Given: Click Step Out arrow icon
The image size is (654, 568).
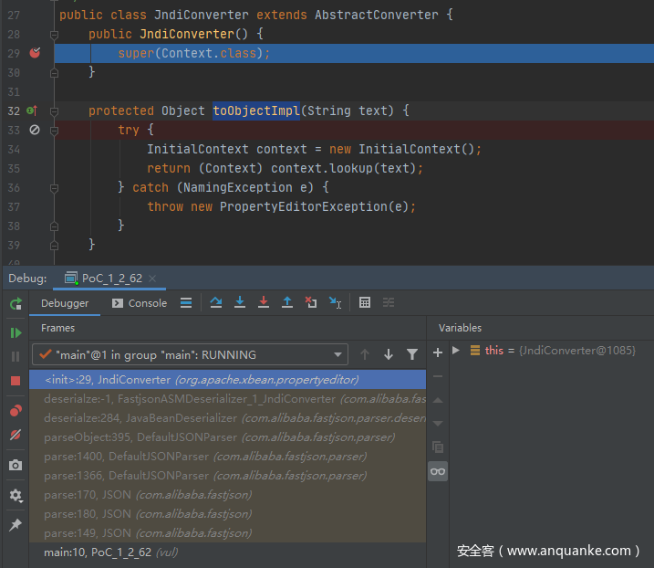Looking at the screenshot, I should pos(287,303).
